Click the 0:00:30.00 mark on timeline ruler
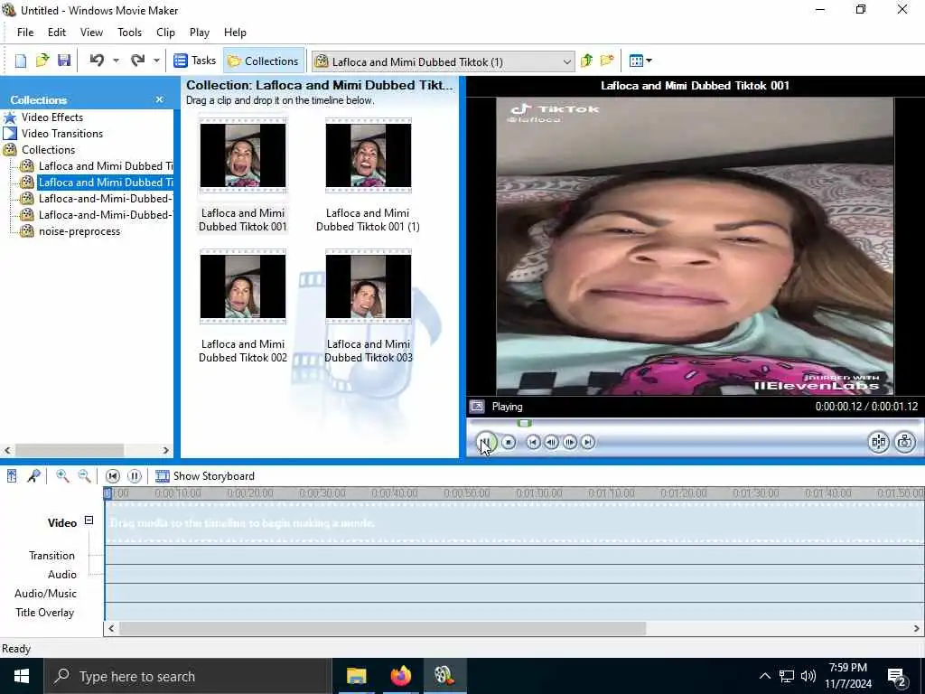The width and height of the screenshot is (925, 694). pyautogui.click(x=322, y=493)
